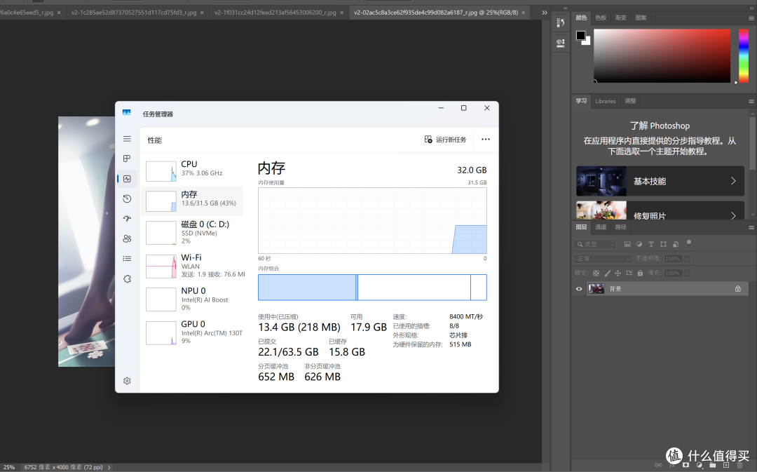Open the History panel icon in the Photoshop dock
This screenshot has width=757, height=472.
coord(560,22)
